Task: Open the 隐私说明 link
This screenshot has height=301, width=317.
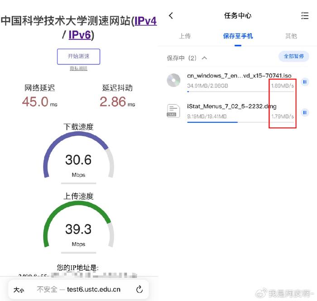Action: pos(78,68)
